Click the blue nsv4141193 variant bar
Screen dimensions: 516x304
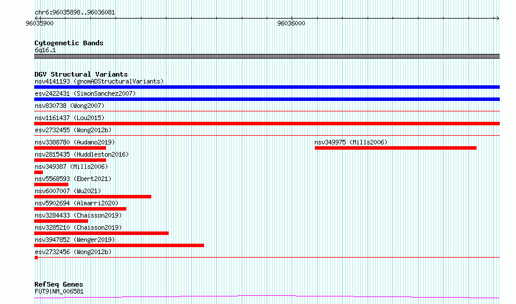[x=267, y=87]
